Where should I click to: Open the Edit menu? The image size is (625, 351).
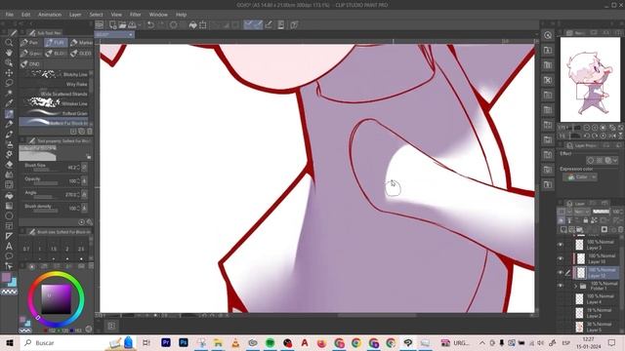click(x=26, y=15)
